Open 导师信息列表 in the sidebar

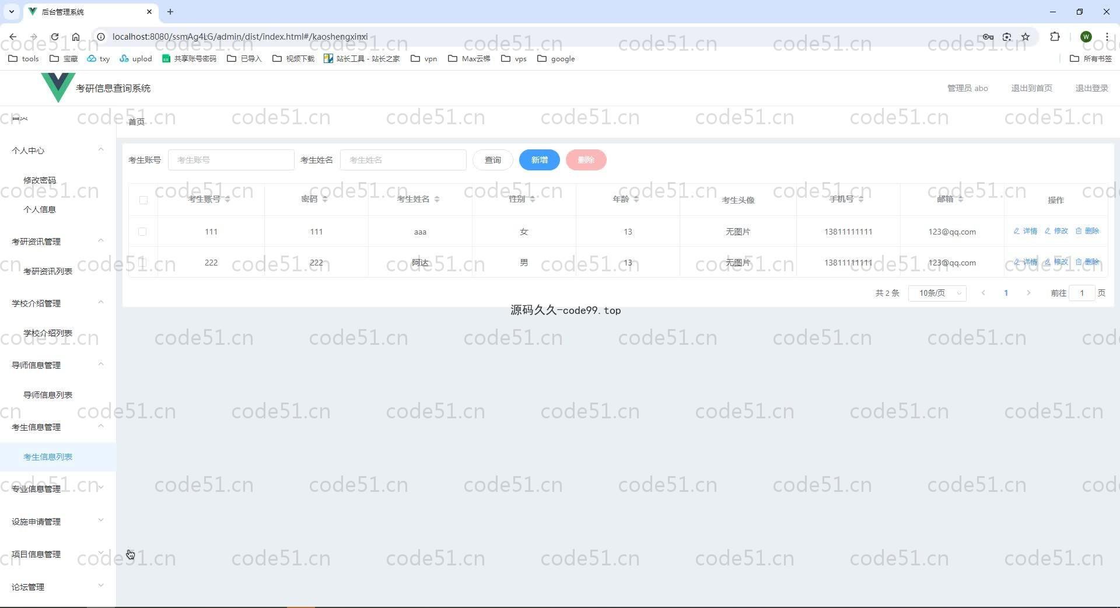pos(48,395)
